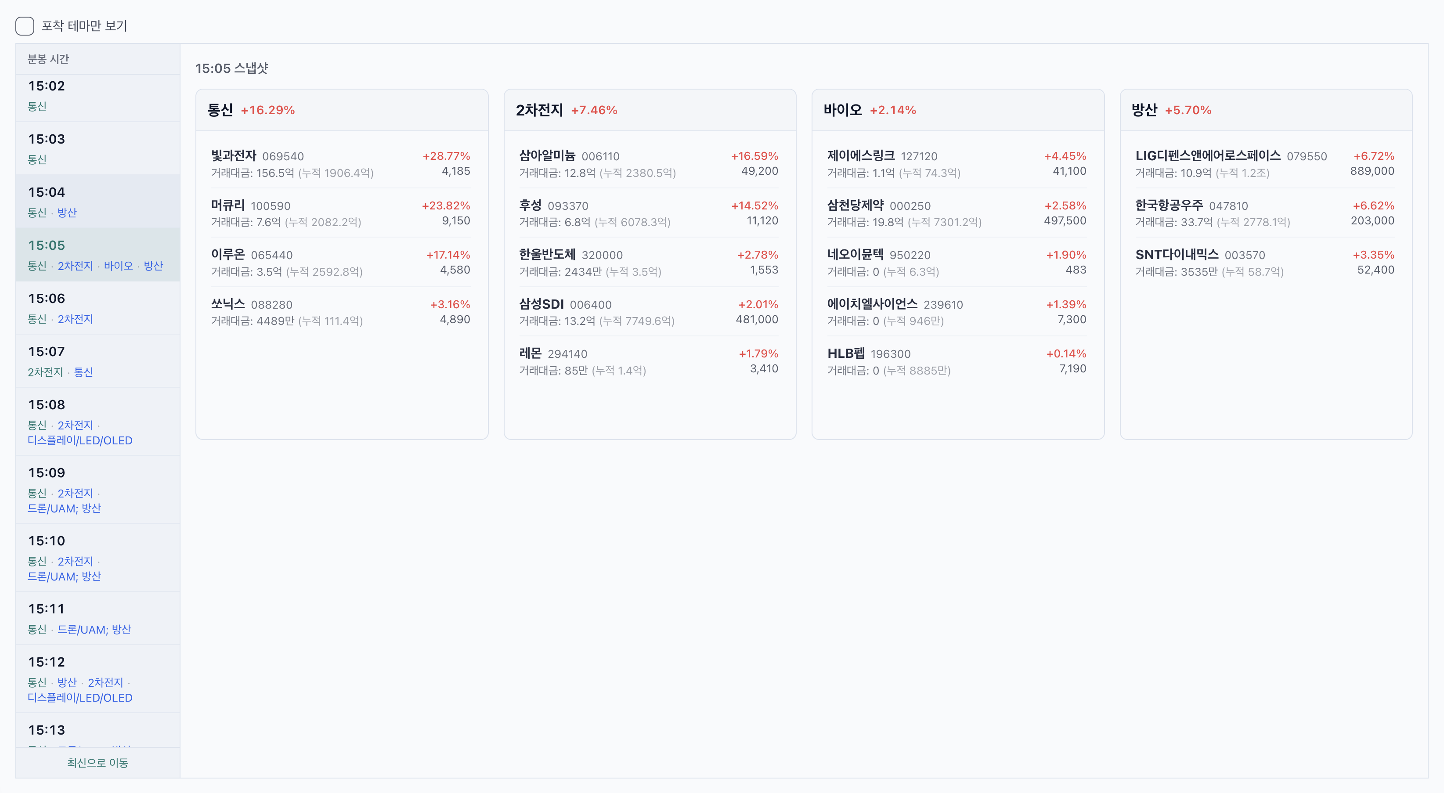Select the 15:06 time entry
This screenshot has width=1444, height=793.
pyautogui.click(x=97, y=308)
